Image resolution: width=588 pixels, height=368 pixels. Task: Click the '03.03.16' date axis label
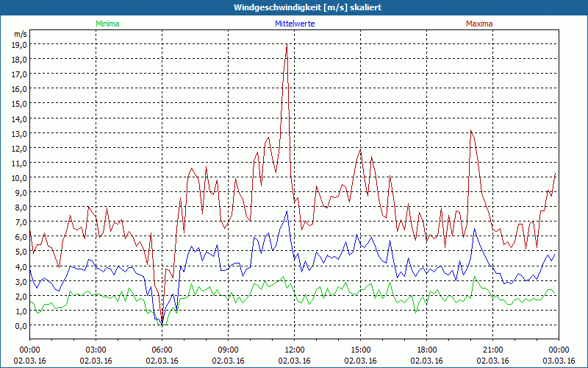click(559, 361)
